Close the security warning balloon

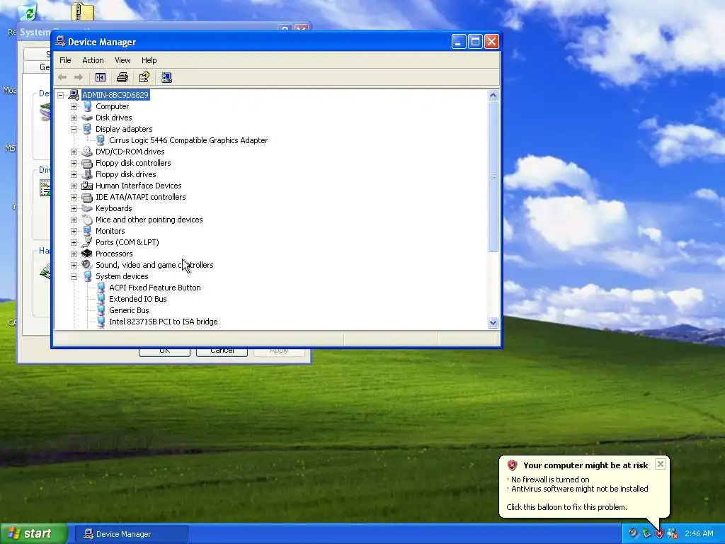pos(661,464)
